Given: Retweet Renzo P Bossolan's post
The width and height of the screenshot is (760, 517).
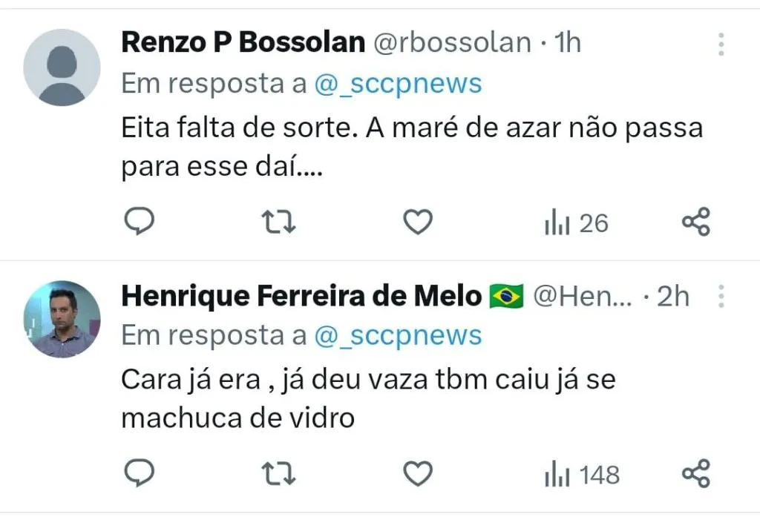Looking at the screenshot, I should point(280,222).
